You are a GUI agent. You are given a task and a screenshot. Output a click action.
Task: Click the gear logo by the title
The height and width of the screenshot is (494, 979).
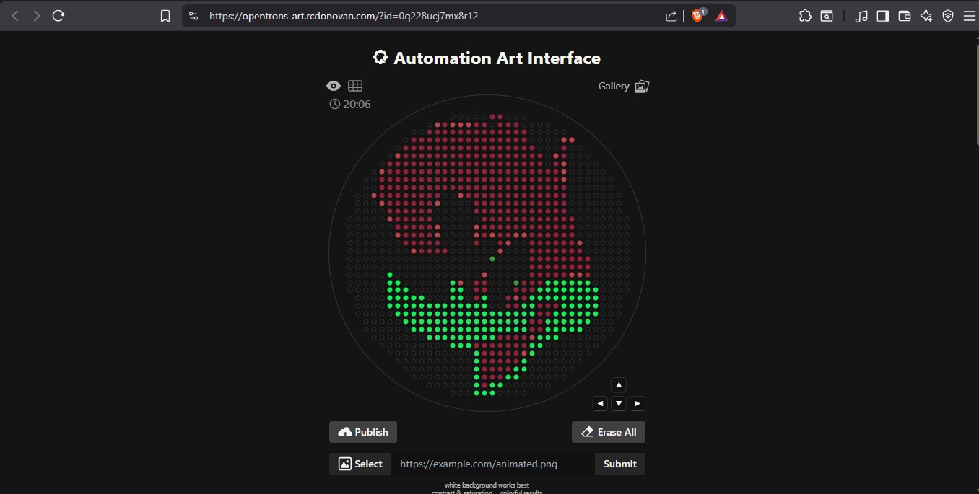tap(380, 58)
